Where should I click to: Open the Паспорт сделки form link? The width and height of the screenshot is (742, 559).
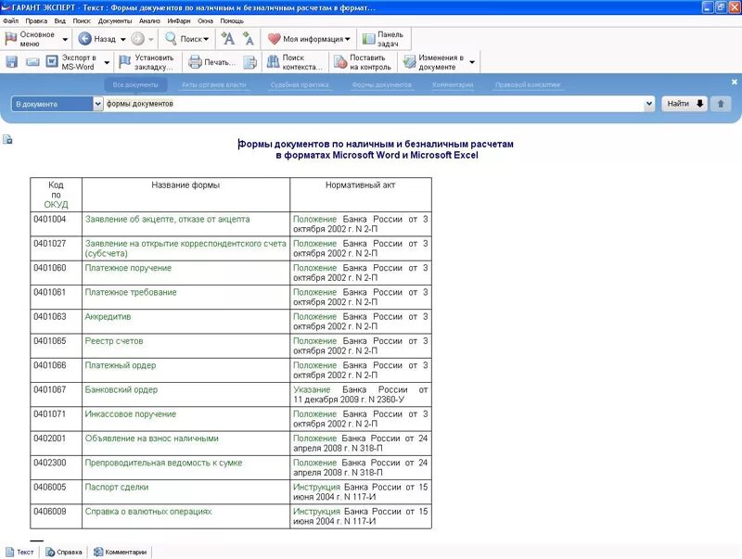click(x=117, y=487)
